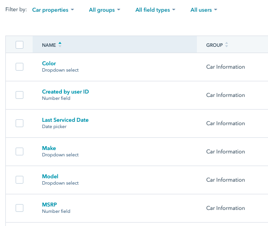
Task: Toggle the select-all checkbox in header
Action: click(x=19, y=45)
